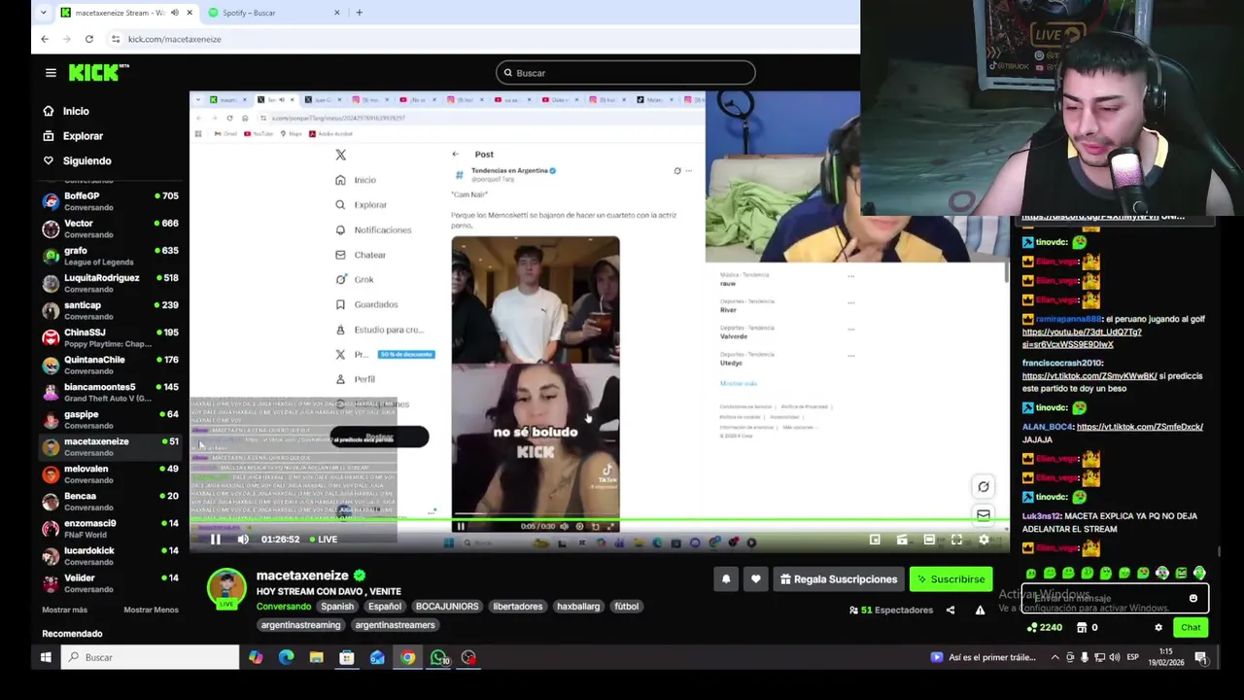Click the Windows taskbar Buscar search box
The height and width of the screenshot is (700, 1244).
(150, 658)
